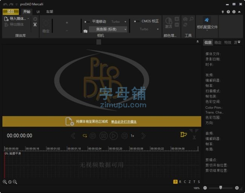Toggle the 平滑移动 switch
The image size is (245, 193).
pos(87,22)
